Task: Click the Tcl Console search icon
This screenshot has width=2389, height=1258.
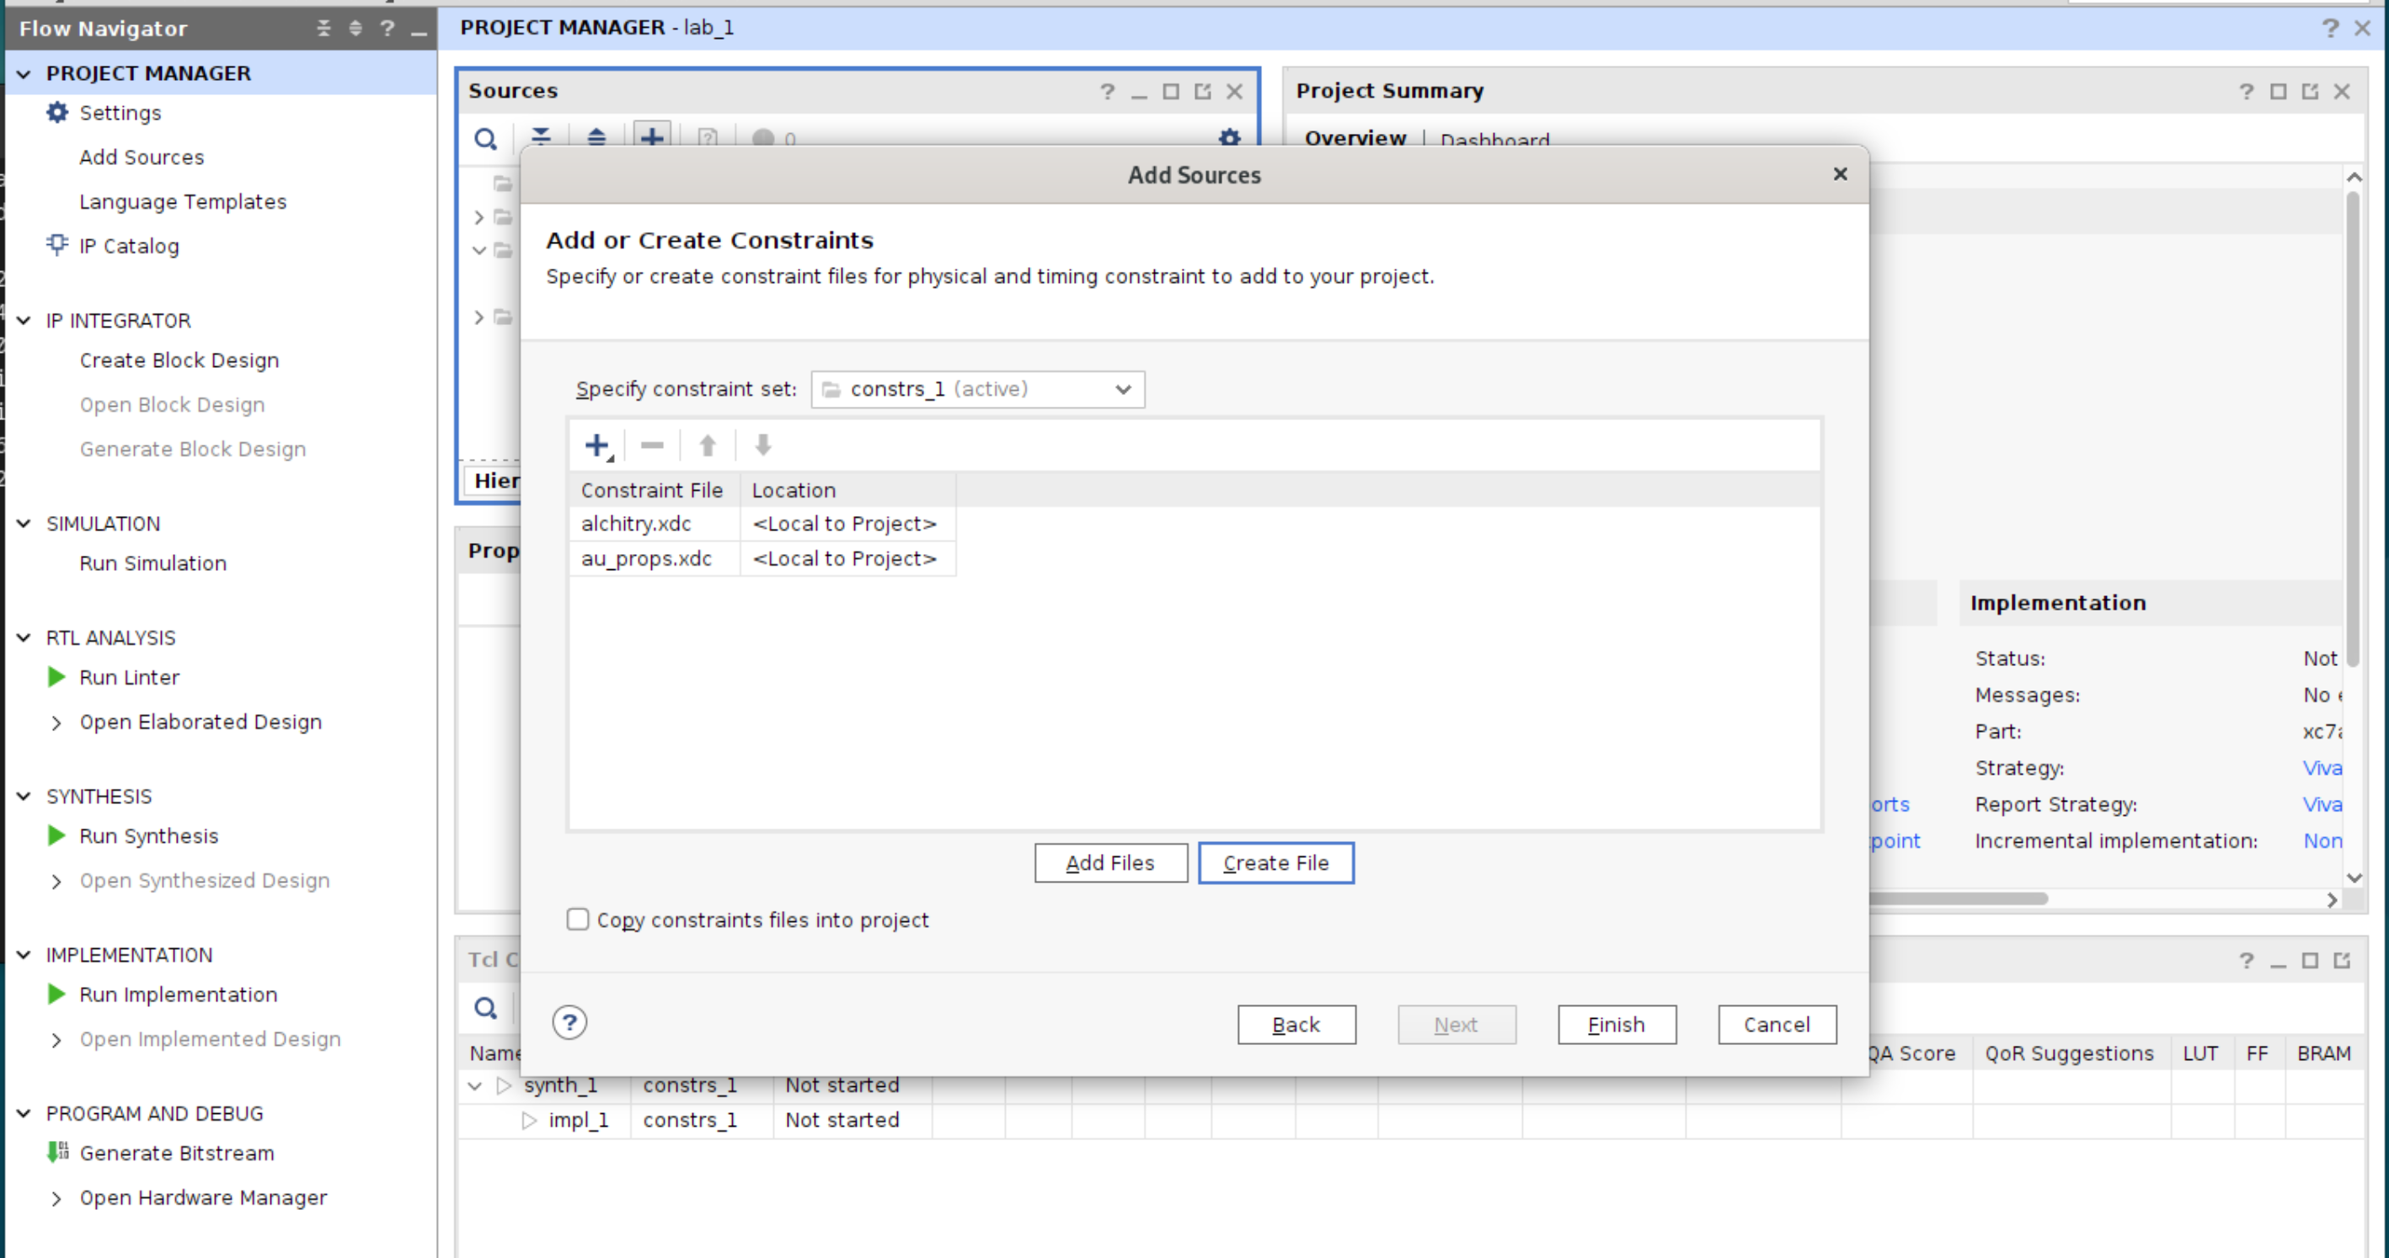Action: pyautogui.click(x=485, y=1008)
